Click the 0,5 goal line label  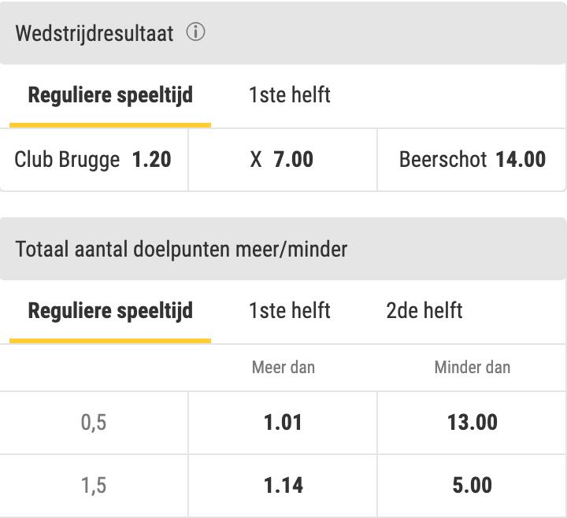pyautogui.click(x=94, y=423)
